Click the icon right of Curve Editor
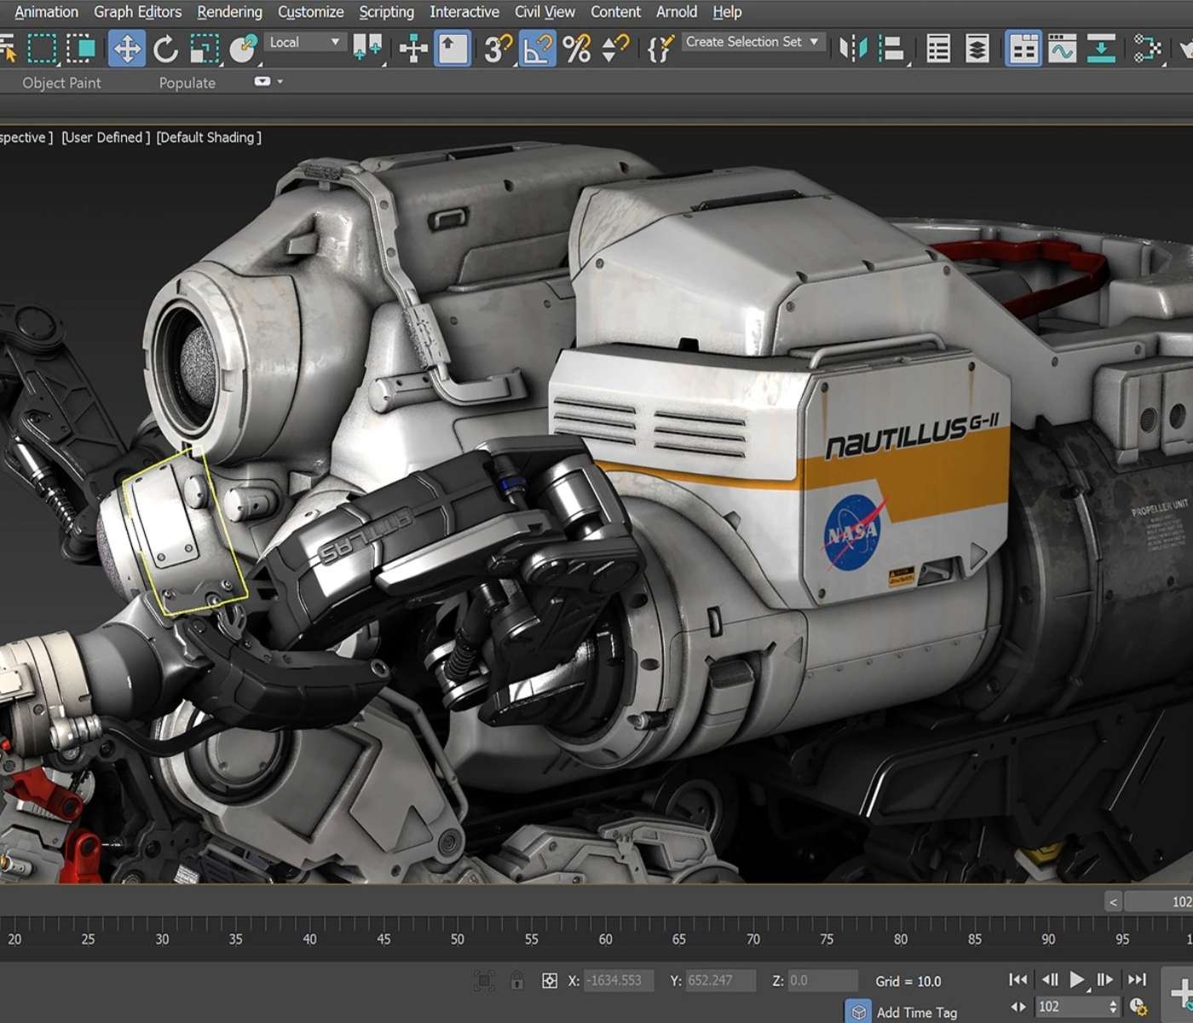The width and height of the screenshot is (1193, 1023). [1101, 49]
